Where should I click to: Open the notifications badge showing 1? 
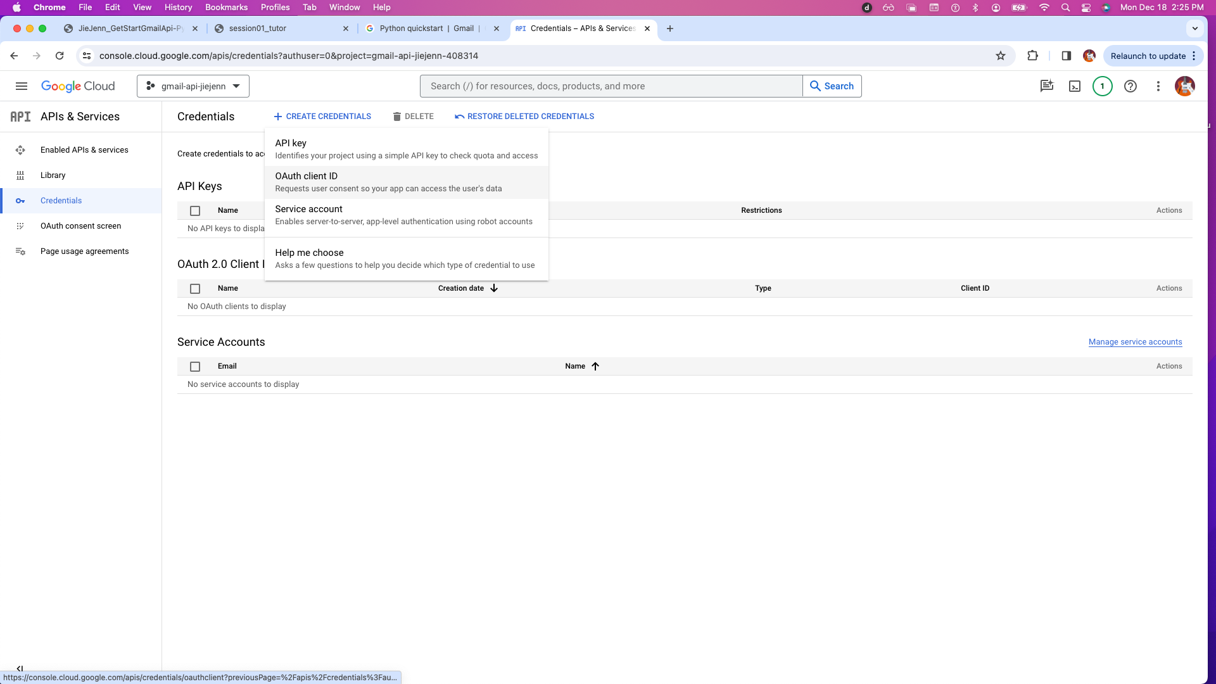click(x=1103, y=86)
